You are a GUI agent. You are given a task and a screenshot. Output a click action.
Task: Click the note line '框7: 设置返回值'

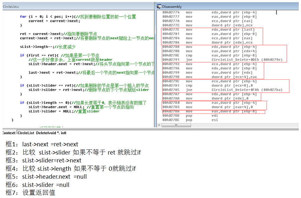click(30, 193)
